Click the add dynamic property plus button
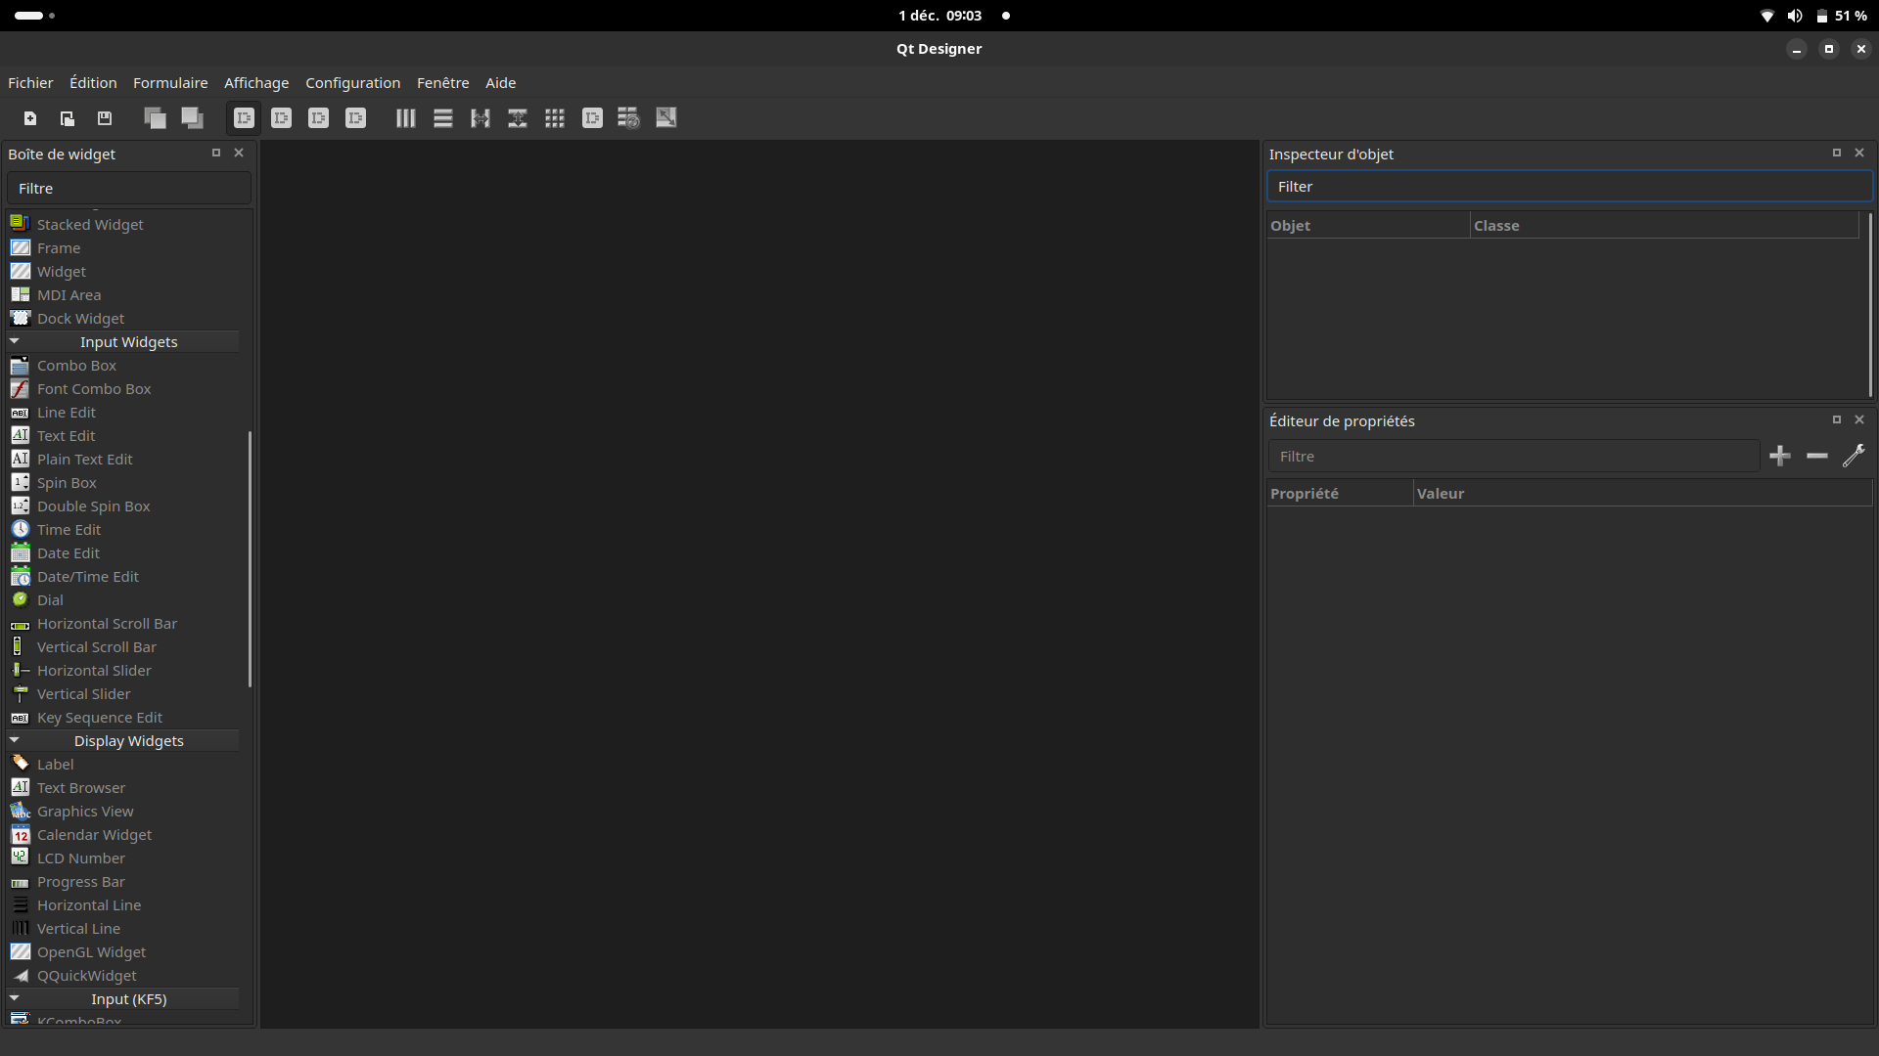 click(x=1780, y=456)
